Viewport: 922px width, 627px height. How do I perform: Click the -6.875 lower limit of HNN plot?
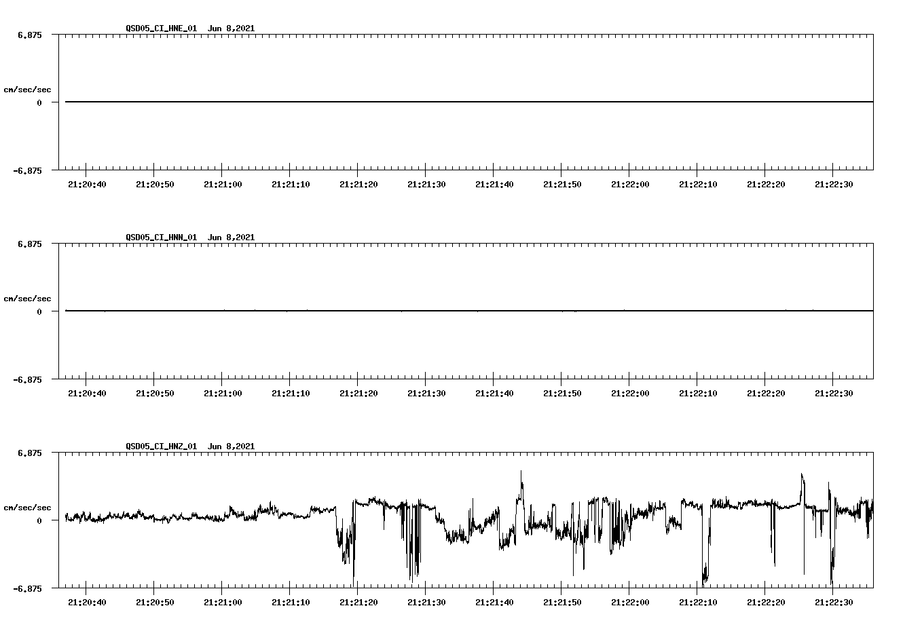(x=27, y=379)
